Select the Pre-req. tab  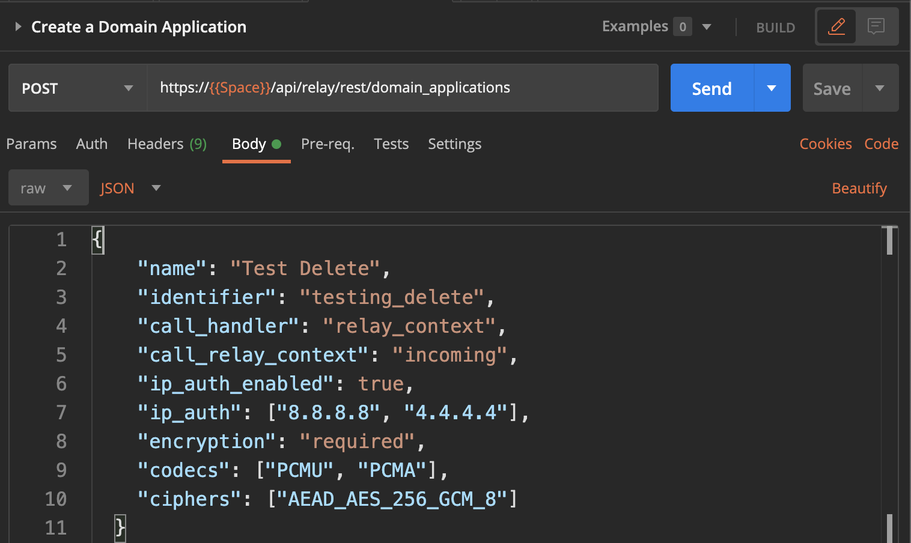328,144
